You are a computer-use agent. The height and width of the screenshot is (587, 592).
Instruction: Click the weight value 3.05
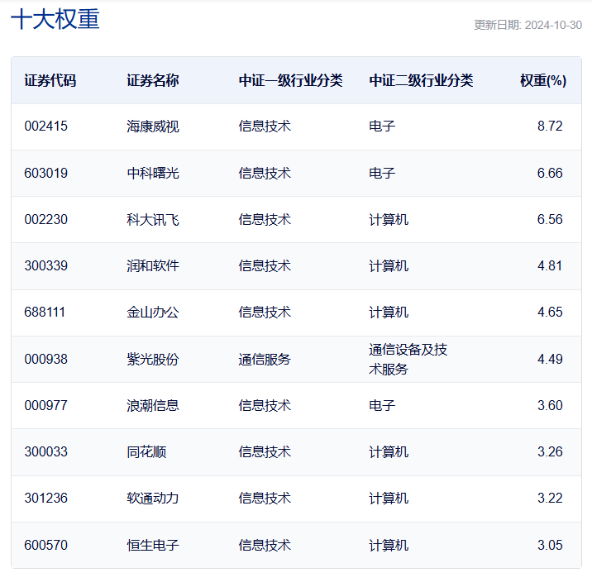tap(550, 545)
